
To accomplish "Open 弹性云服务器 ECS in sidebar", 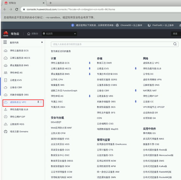I will click(x=19, y=51).
